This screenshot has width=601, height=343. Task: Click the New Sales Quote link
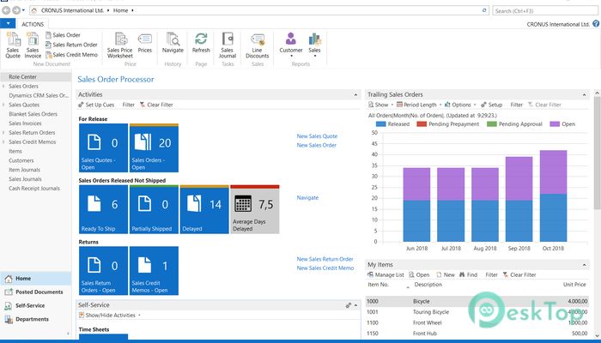pos(317,135)
